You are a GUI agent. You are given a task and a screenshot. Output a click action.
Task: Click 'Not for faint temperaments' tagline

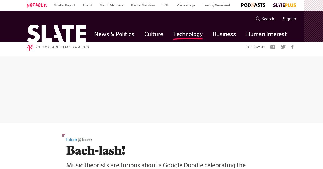point(62,47)
